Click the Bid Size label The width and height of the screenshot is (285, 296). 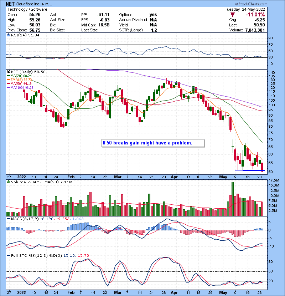(x=57, y=30)
